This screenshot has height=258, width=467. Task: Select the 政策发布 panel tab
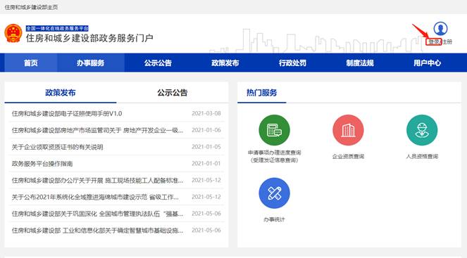[x=61, y=93]
